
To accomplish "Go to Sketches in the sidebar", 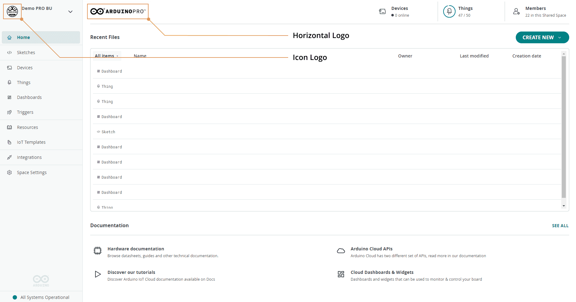I will point(26,53).
